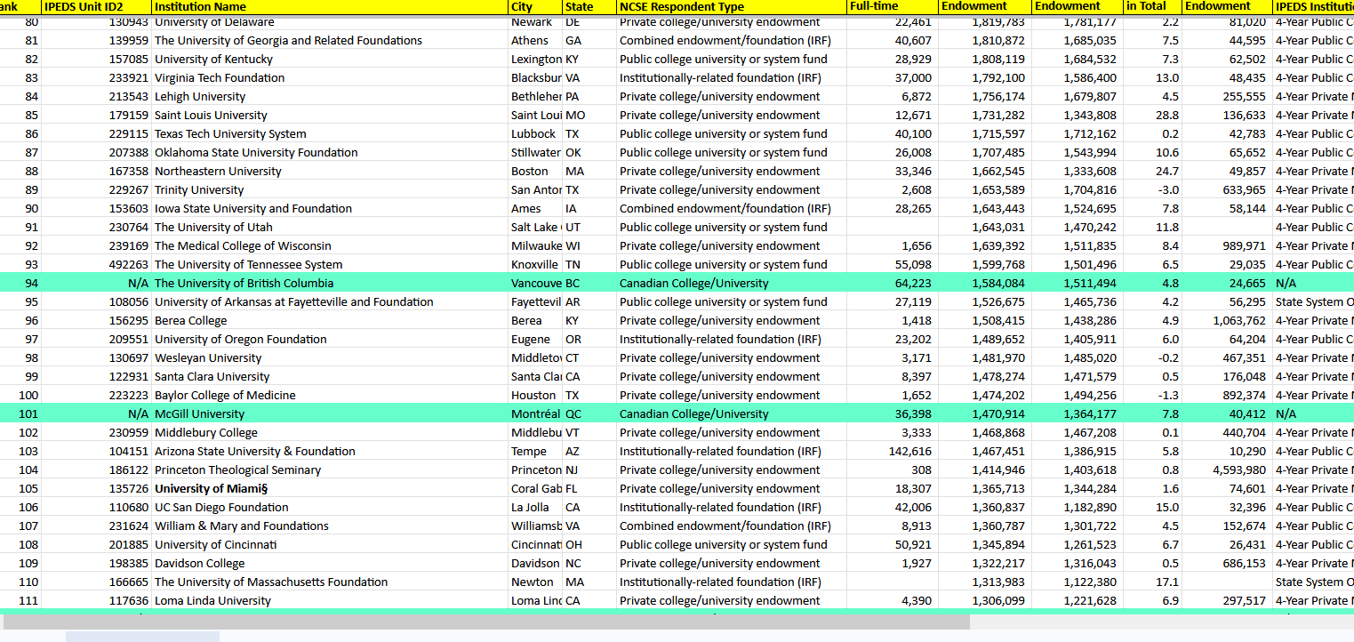
Task: Click the "McGill University" cell
Action: [x=330, y=414]
